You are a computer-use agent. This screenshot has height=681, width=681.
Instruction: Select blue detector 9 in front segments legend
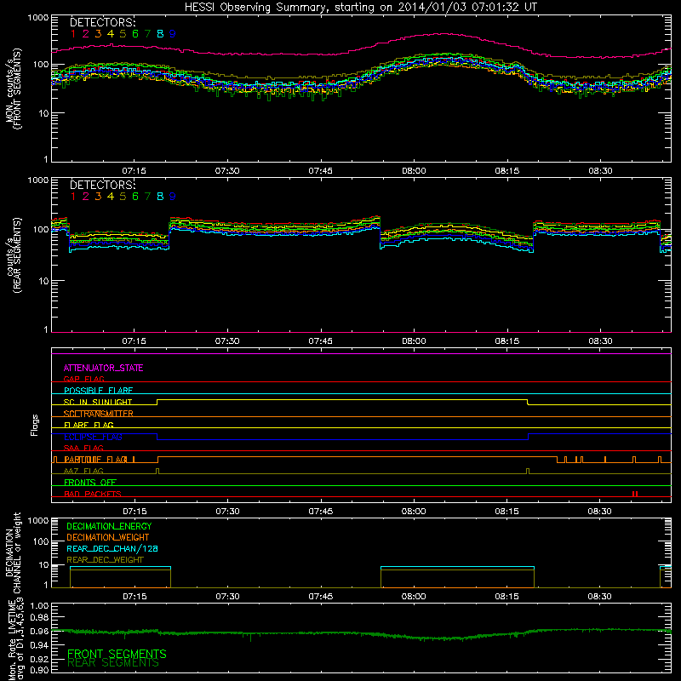coord(173,34)
